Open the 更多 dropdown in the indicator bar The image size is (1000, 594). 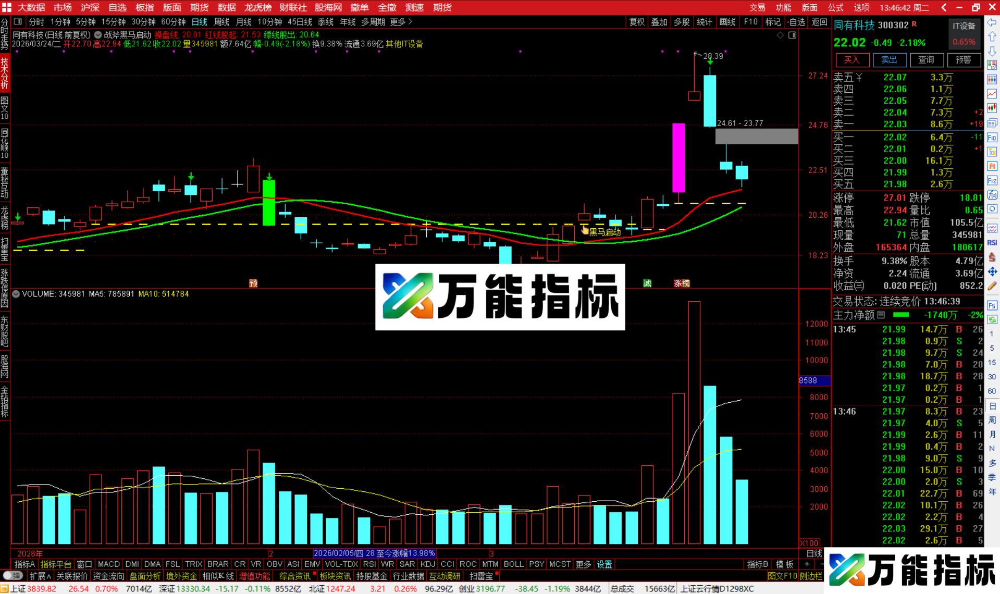point(584,564)
